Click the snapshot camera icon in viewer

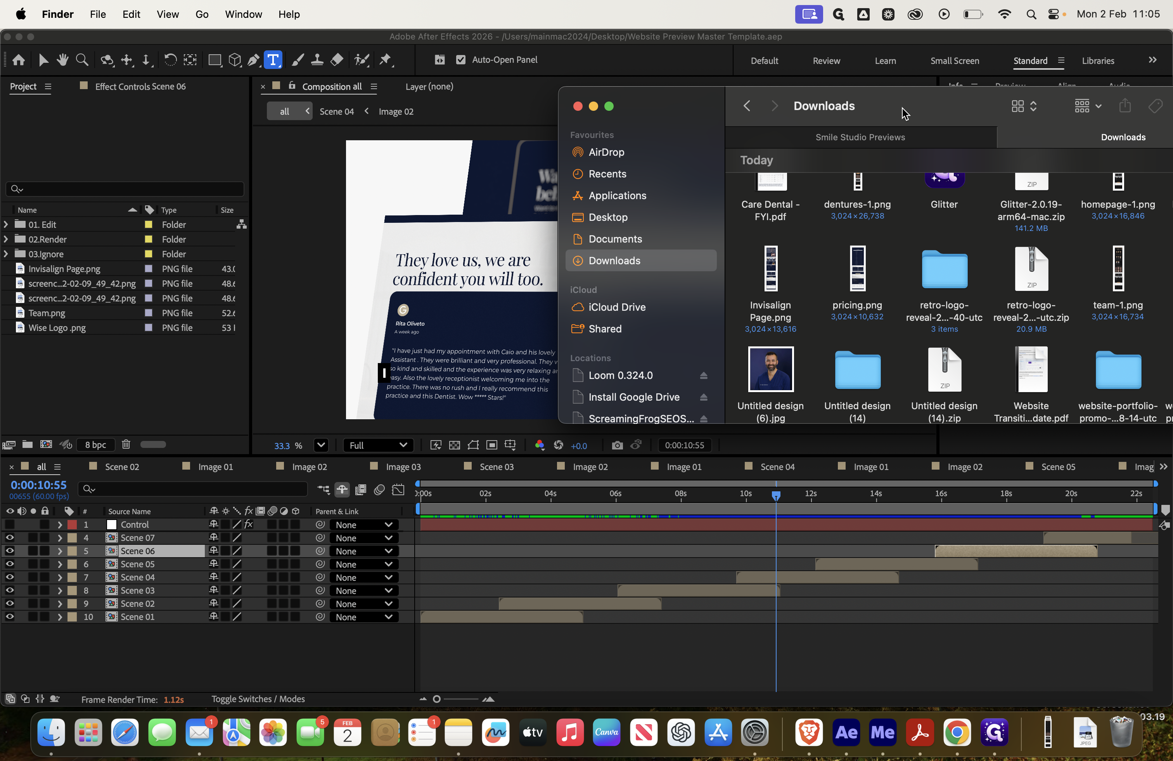tap(617, 446)
